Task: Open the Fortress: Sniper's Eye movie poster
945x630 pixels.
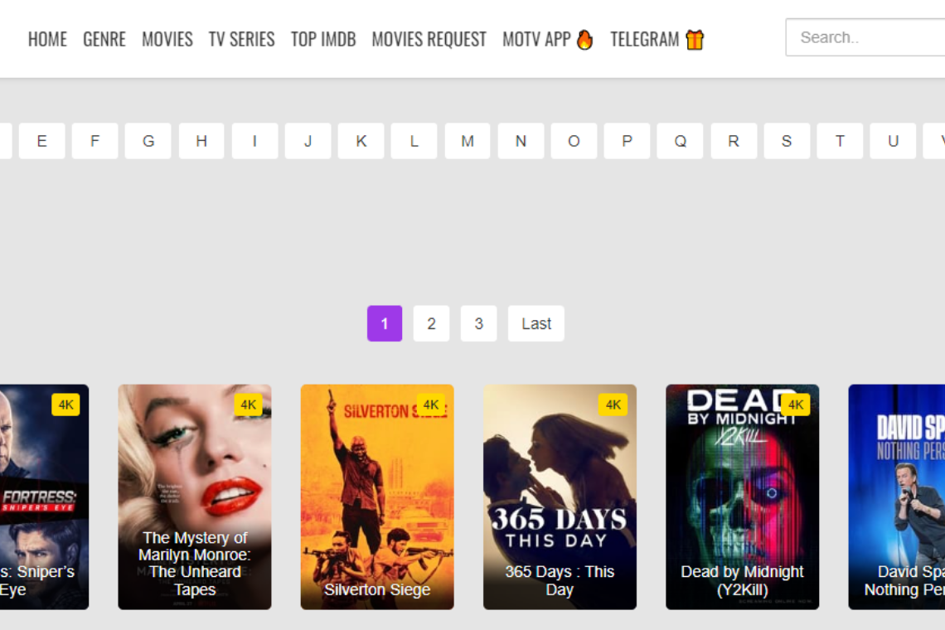Action: (x=43, y=497)
